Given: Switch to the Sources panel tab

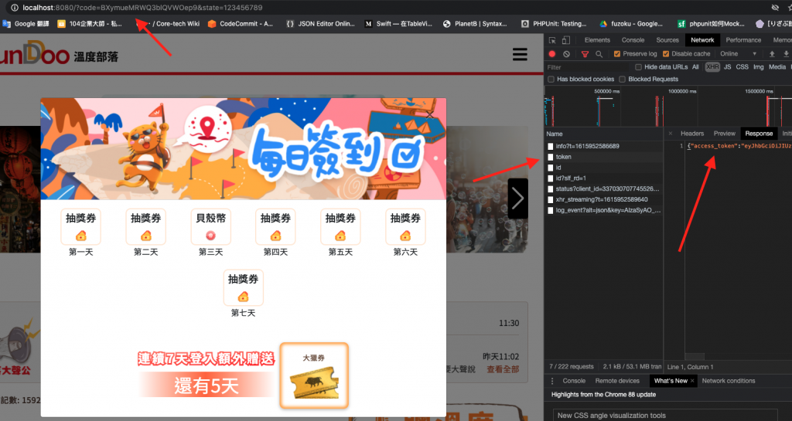Looking at the screenshot, I should 667,40.
